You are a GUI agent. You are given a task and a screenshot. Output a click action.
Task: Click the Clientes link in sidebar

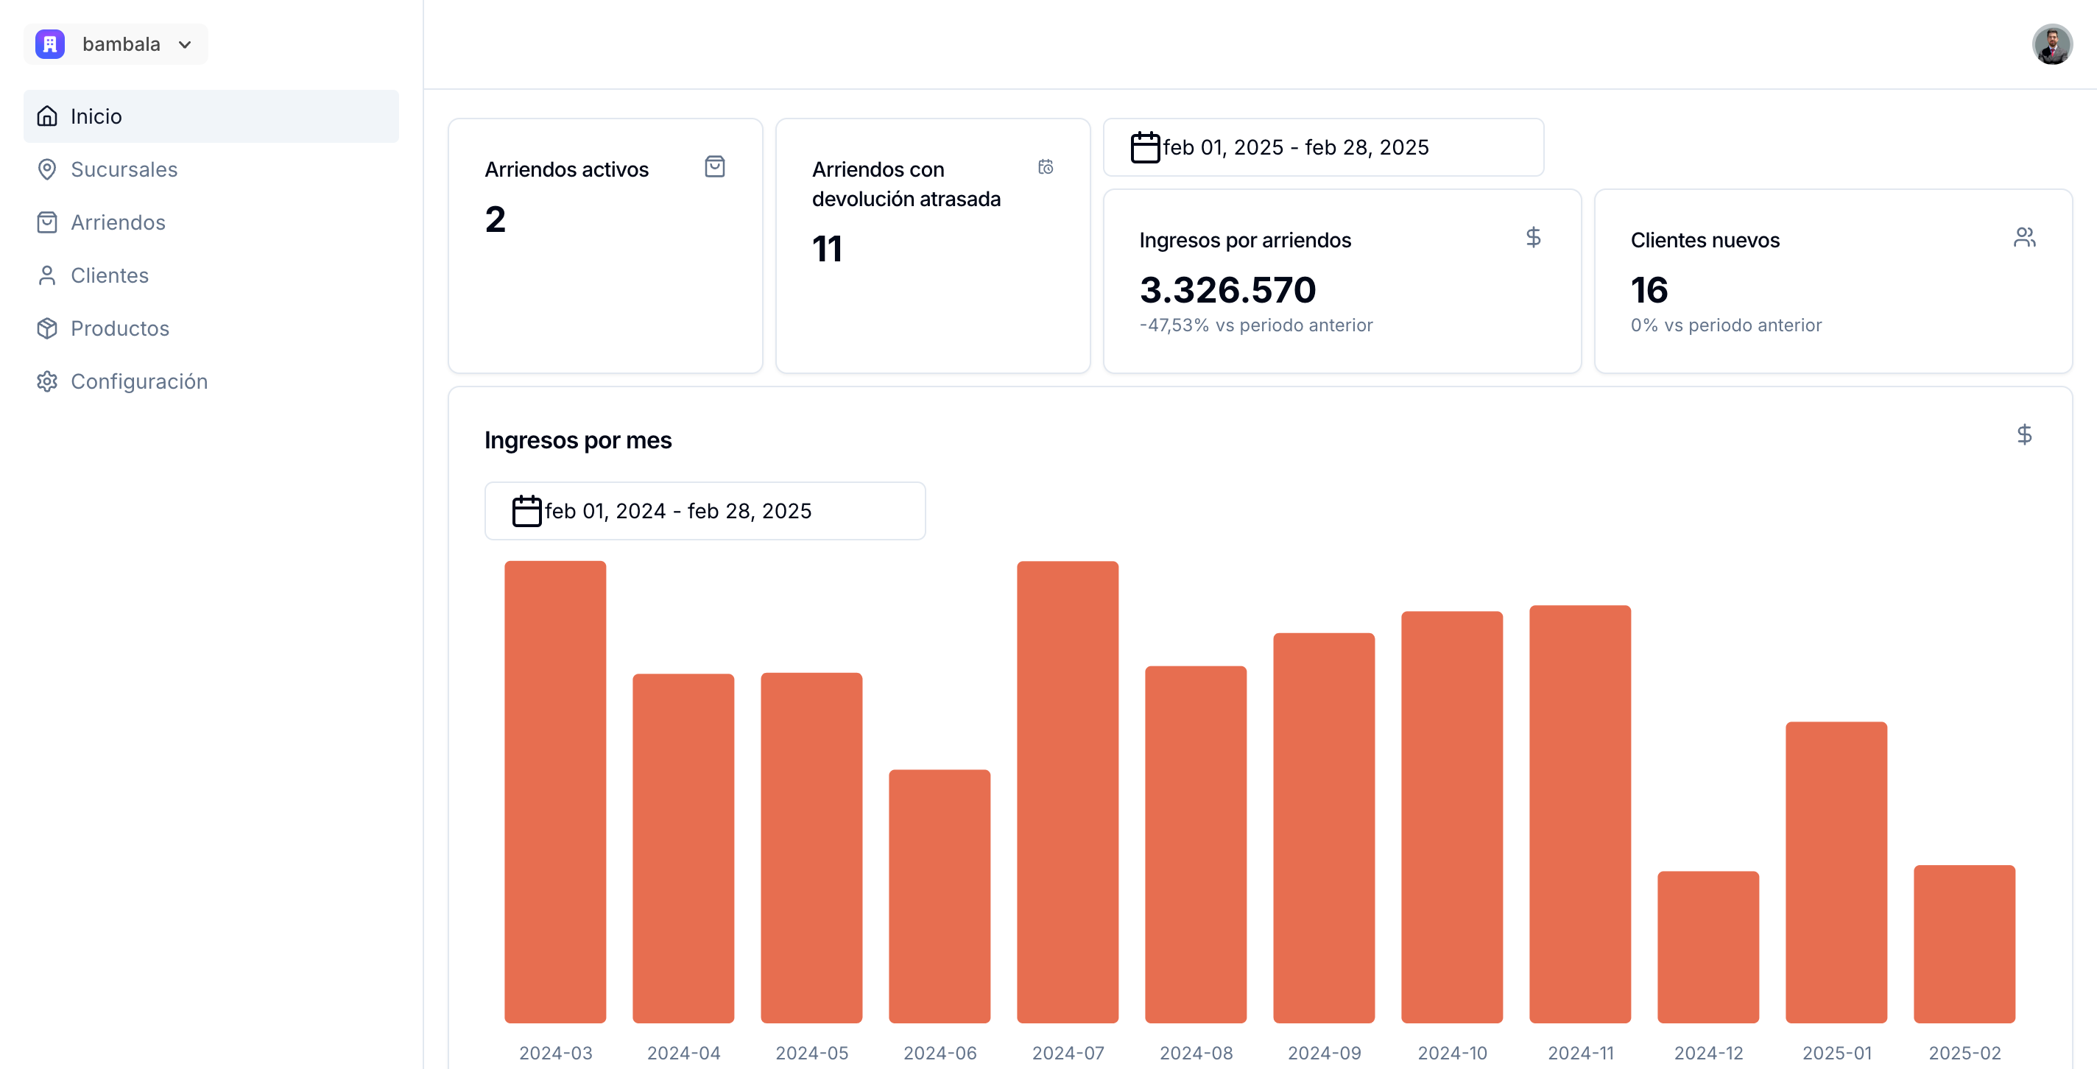point(110,275)
